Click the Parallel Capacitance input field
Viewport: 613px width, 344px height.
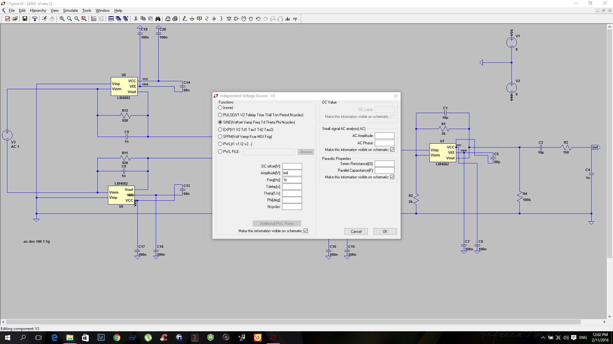pyautogui.click(x=384, y=170)
